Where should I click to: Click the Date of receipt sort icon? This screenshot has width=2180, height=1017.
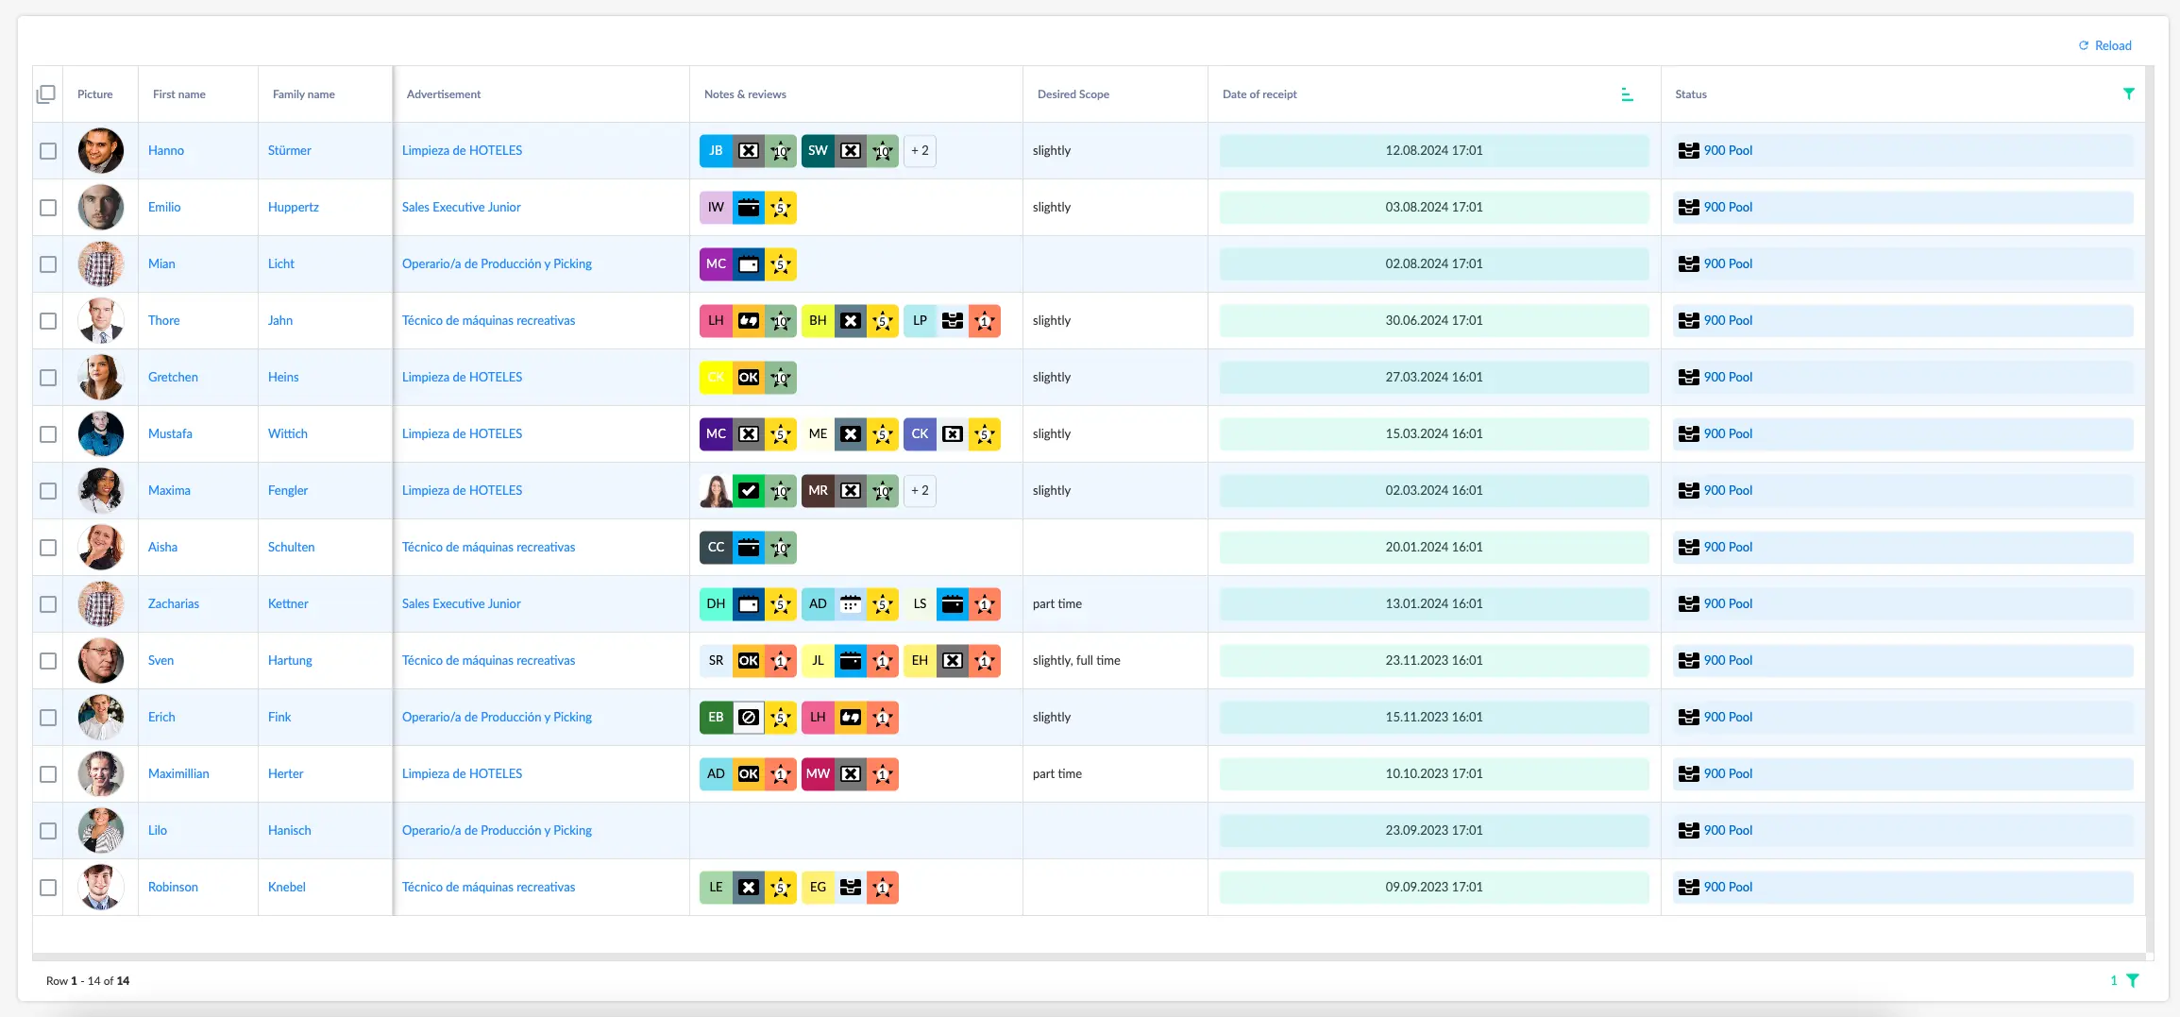(x=1627, y=94)
